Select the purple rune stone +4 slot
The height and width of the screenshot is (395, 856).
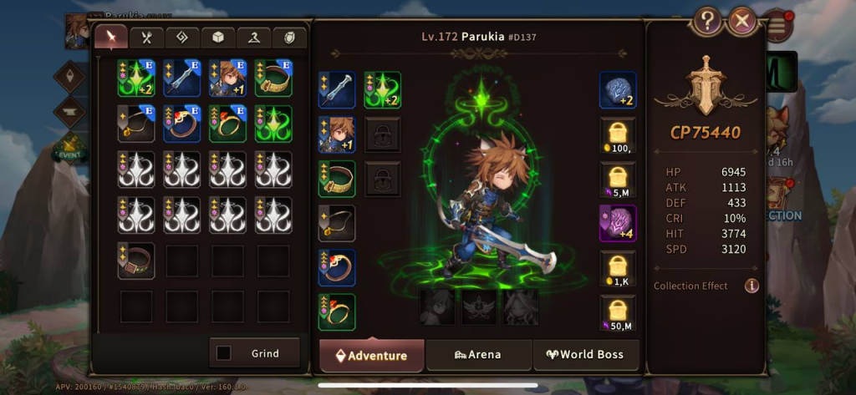coord(618,223)
